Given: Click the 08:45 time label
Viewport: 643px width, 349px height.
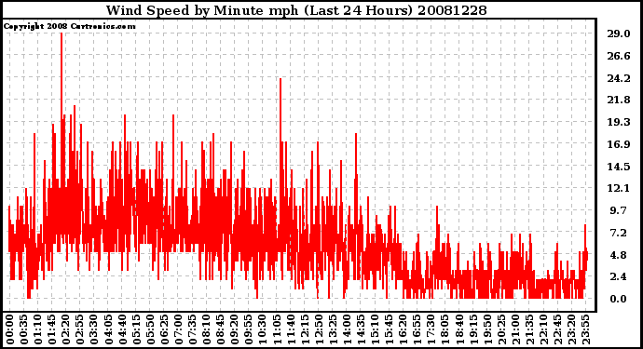Looking at the screenshot, I should pos(221,329).
